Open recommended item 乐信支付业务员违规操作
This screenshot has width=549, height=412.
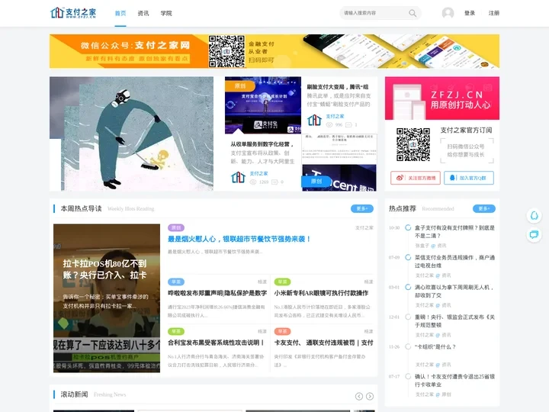click(x=454, y=262)
